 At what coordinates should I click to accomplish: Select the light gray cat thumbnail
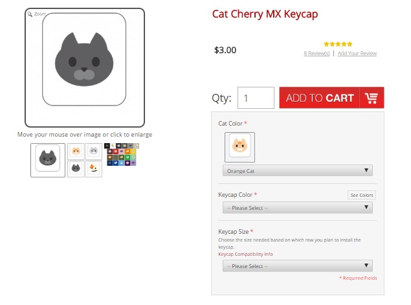pyautogui.click(x=94, y=151)
